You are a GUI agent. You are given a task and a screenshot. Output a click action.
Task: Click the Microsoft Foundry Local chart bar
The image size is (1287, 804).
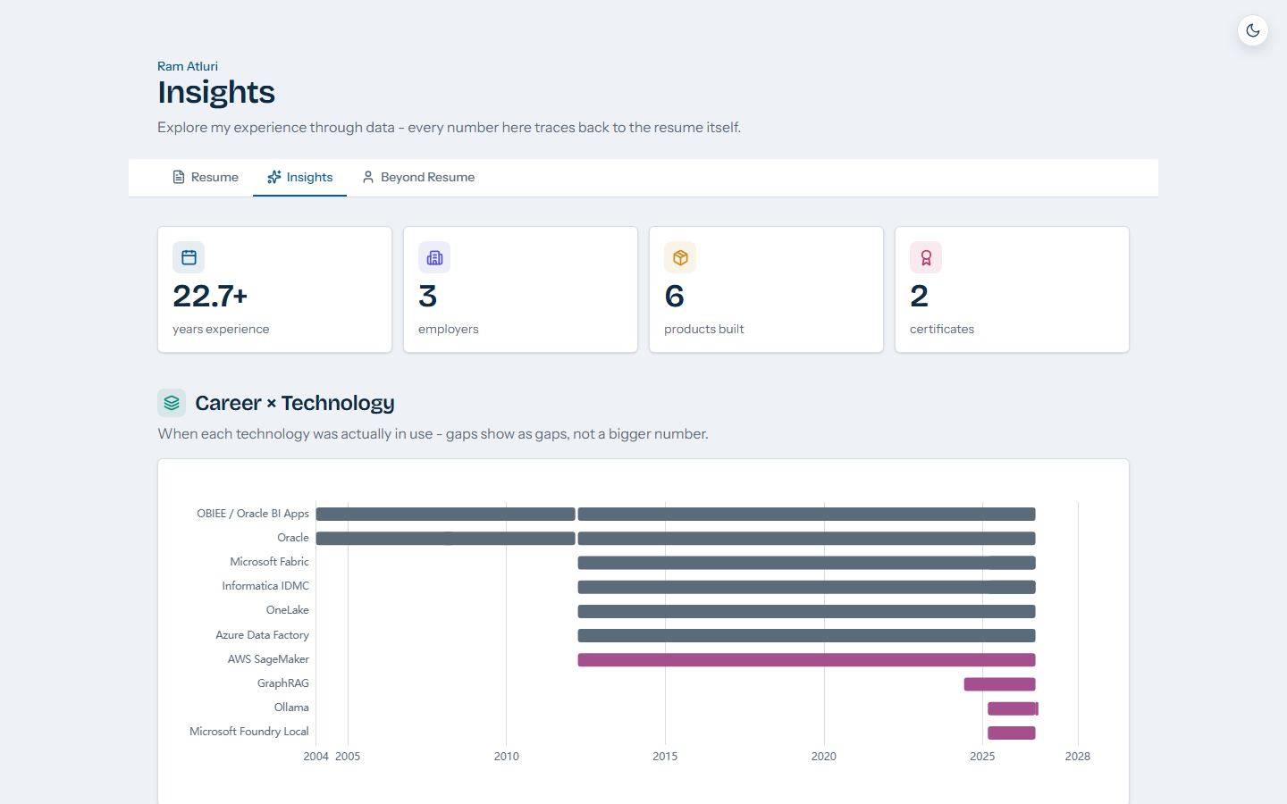pyautogui.click(x=1012, y=733)
